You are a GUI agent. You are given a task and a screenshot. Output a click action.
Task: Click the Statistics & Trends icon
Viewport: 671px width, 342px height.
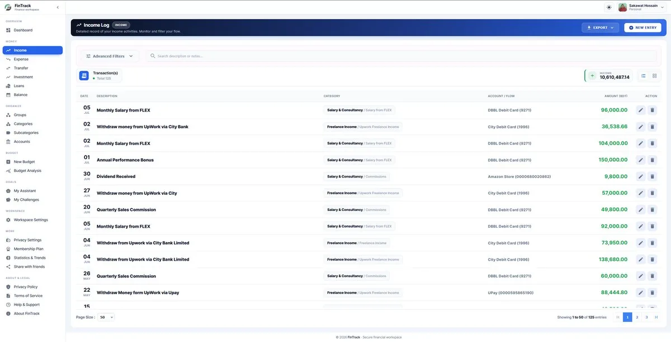click(x=8, y=258)
